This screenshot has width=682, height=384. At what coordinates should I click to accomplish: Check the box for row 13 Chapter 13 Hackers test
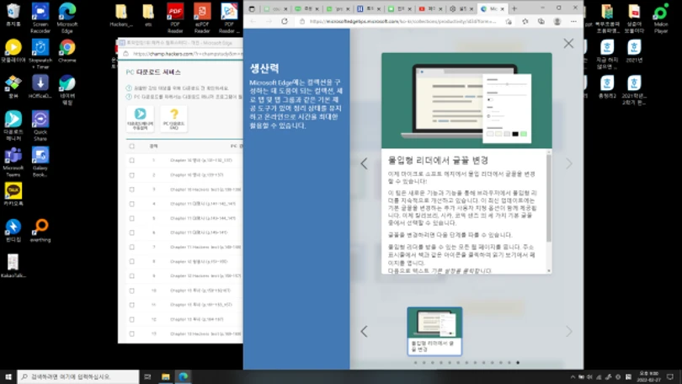[132, 334]
